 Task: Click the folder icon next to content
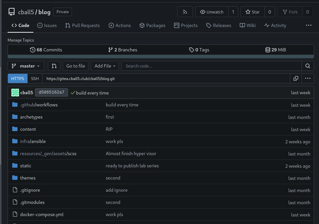point(15,129)
